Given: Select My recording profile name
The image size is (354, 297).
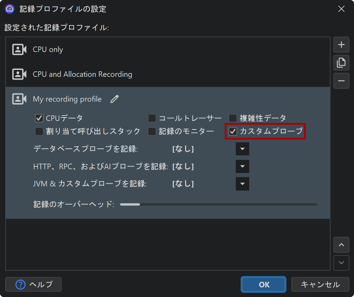Looking at the screenshot, I should point(67,99).
